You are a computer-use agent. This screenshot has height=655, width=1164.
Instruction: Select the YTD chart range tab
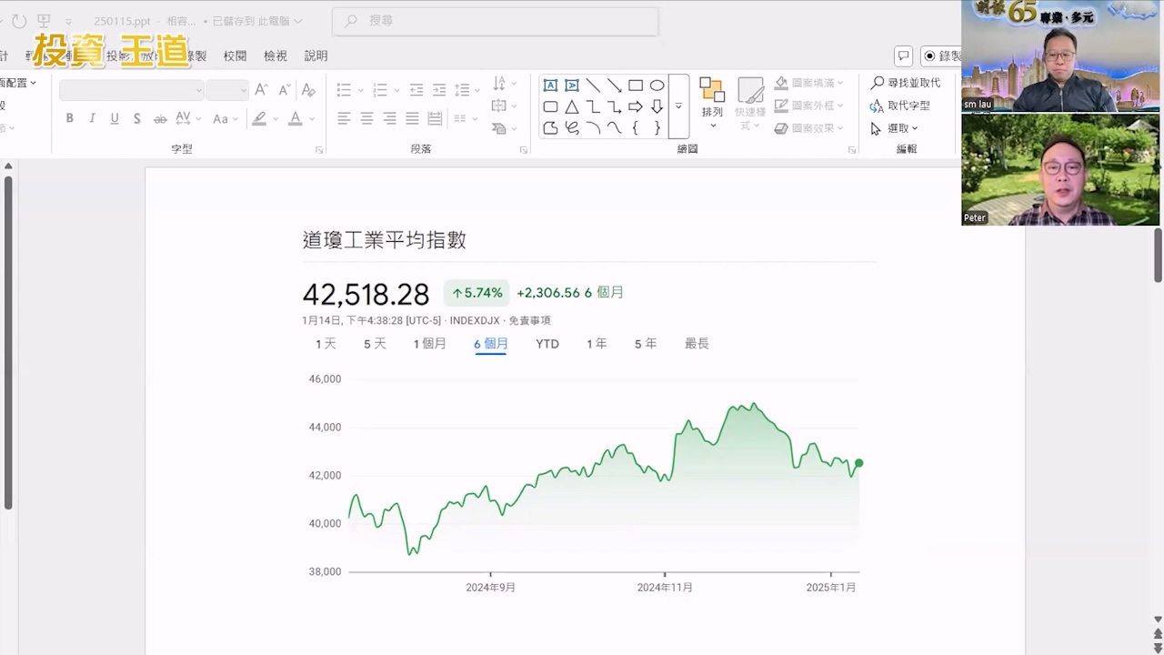point(547,344)
